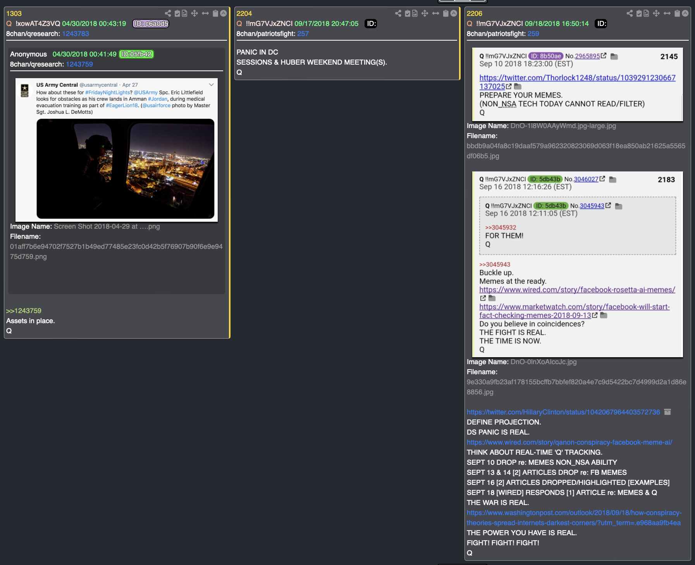Open the embedded image of post 2145

click(577, 84)
